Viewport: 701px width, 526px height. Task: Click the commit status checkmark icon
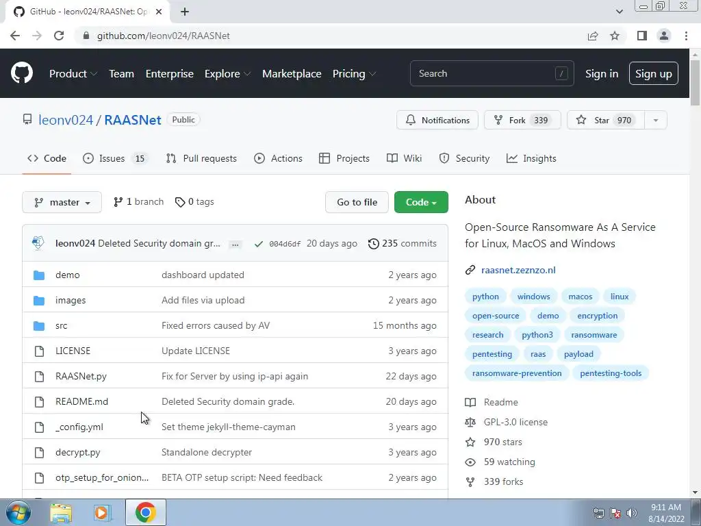click(x=258, y=244)
